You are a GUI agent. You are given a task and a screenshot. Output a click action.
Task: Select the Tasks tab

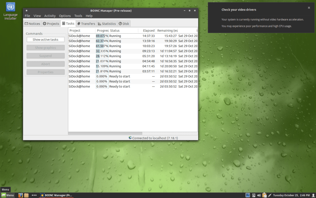click(x=68, y=24)
